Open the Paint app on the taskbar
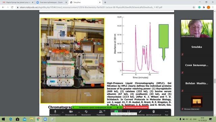Screen dimensions: 216x122 point(52,119)
